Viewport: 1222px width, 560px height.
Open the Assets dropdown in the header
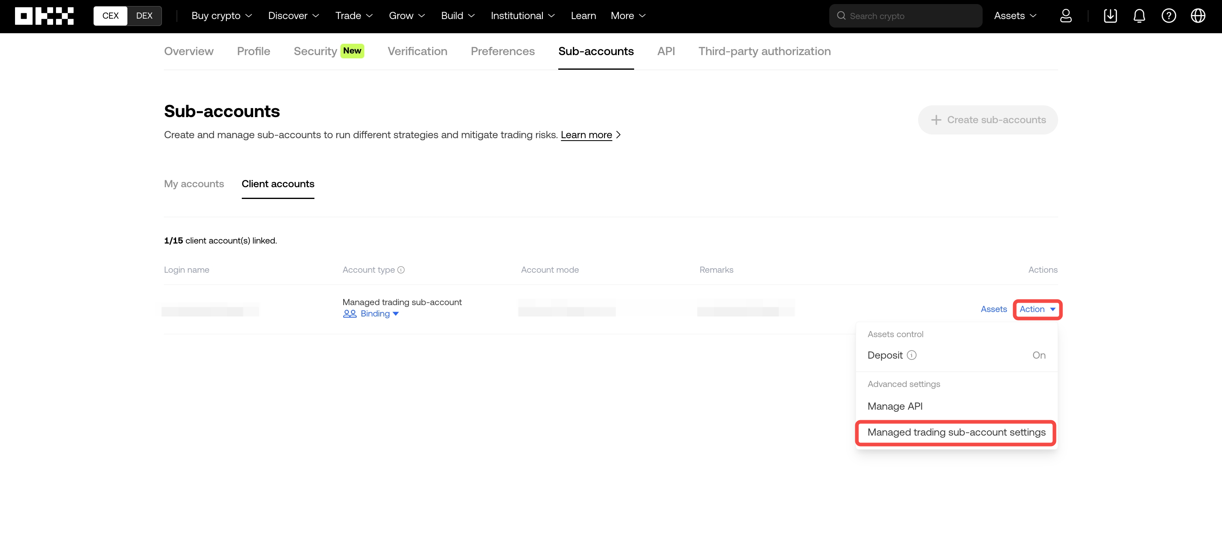point(1014,16)
